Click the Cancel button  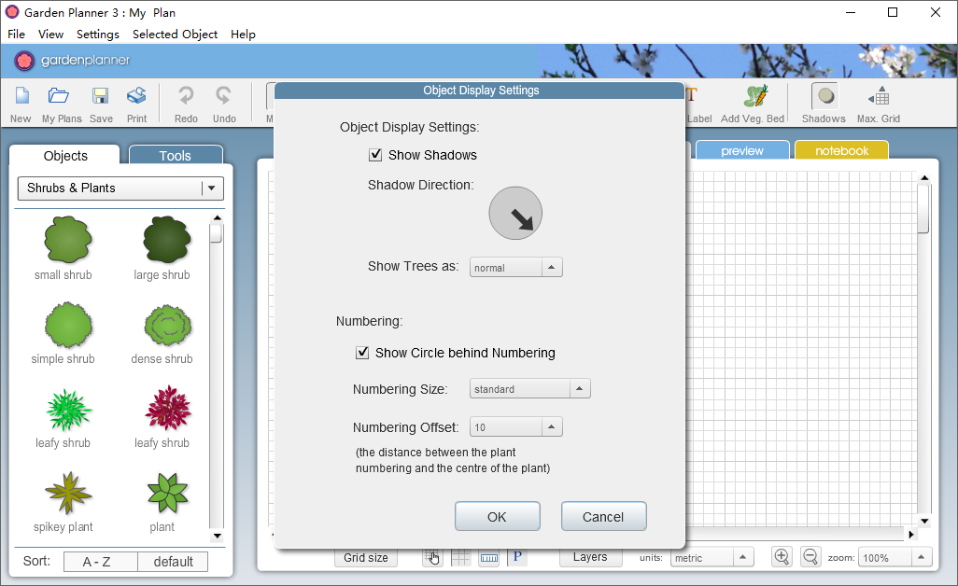click(603, 516)
